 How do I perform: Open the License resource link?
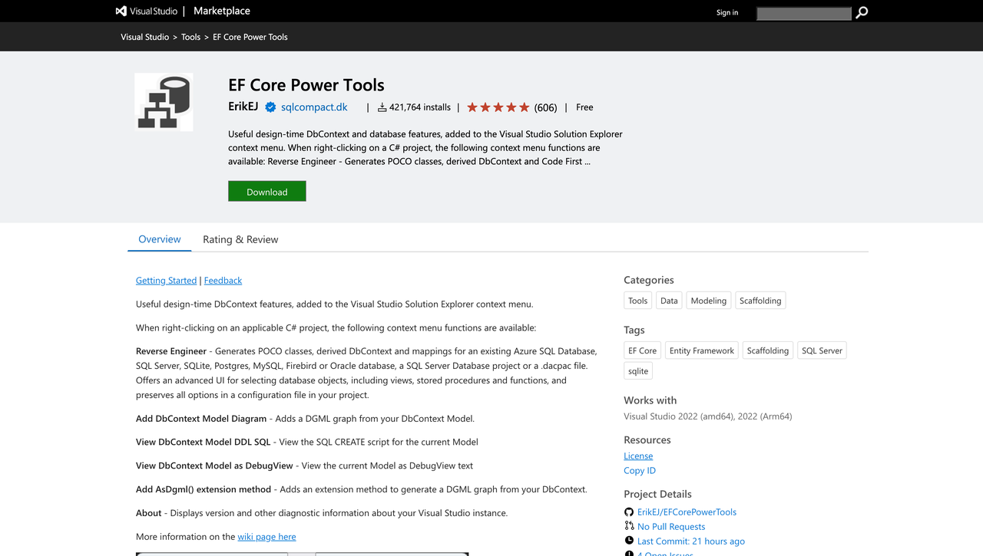(638, 456)
